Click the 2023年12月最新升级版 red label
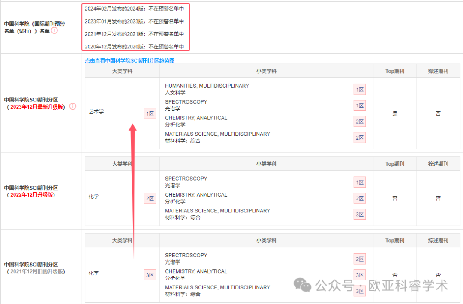 [x=37, y=107]
